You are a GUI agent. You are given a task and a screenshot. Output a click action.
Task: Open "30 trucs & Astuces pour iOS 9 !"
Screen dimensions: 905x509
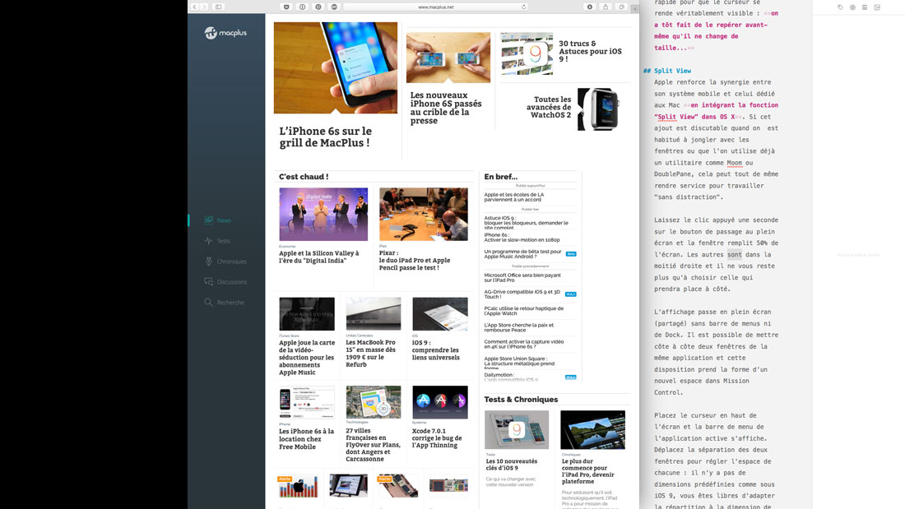click(590, 51)
